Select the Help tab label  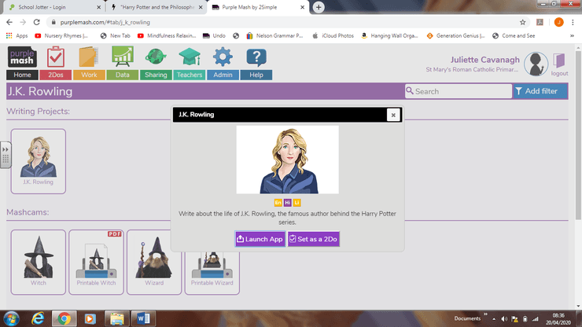(x=256, y=75)
